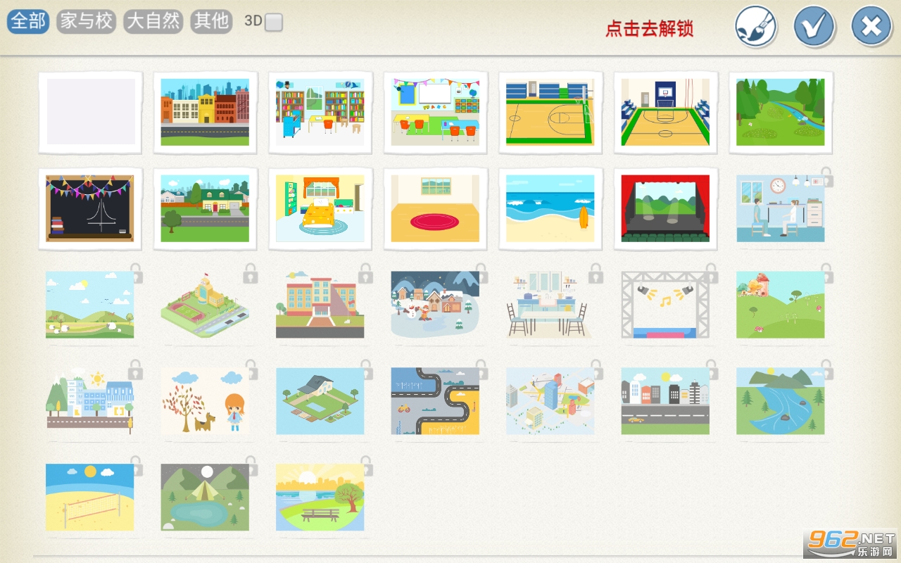The image size is (901, 563).
Task: Choose the isometric school campus background
Action: (x=205, y=305)
